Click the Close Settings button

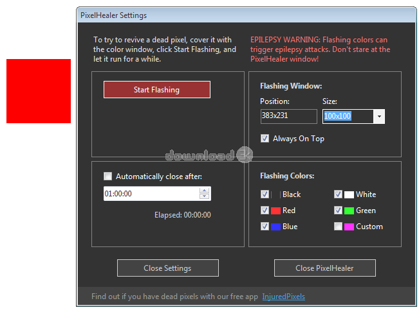(x=168, y=268)
